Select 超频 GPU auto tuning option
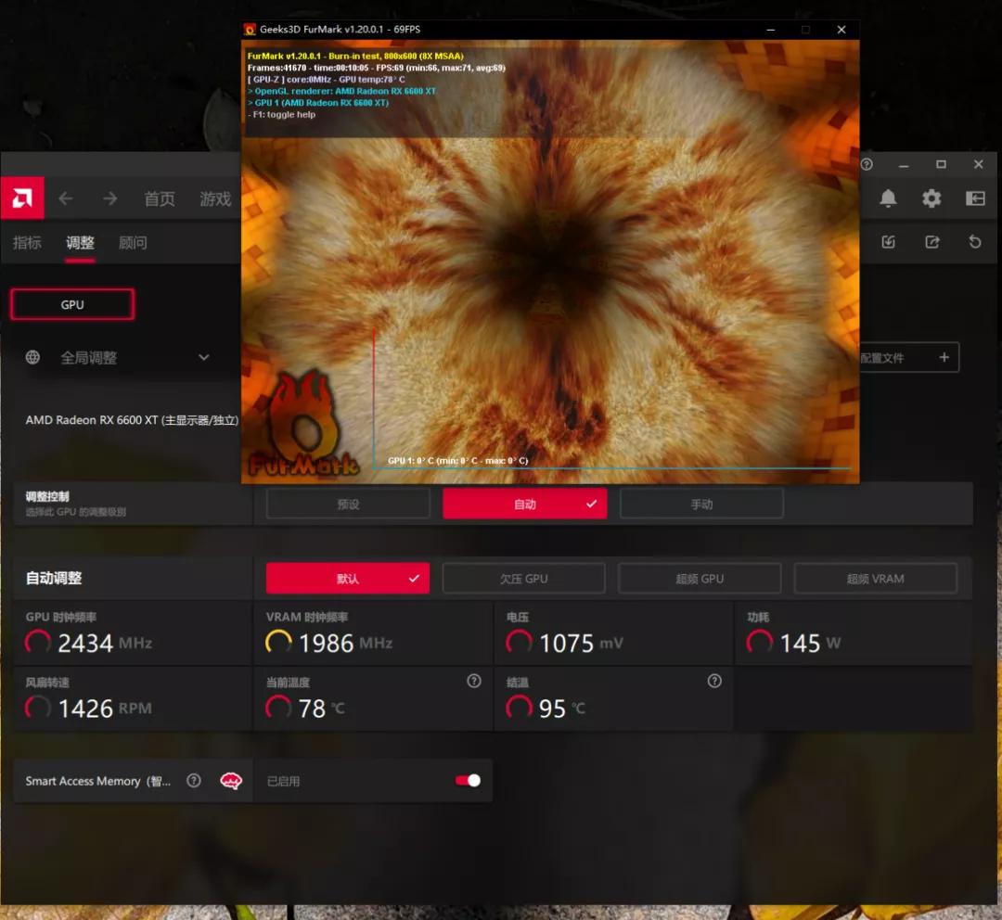The height and width of the screenshot is (920, 1002). [700, 578]
